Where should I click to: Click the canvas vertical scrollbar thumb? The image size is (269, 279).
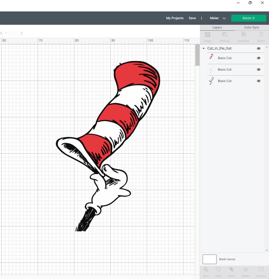(197, 55)
